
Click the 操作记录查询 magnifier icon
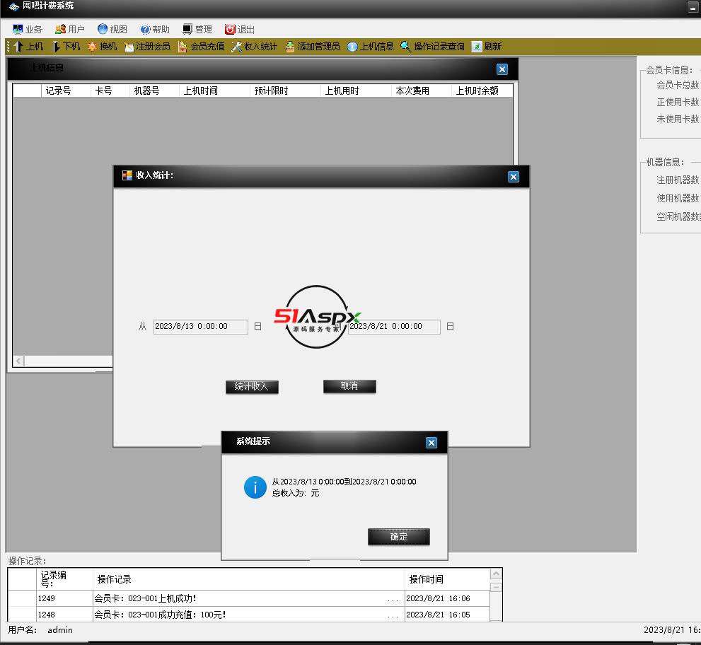pyautogui.click(x=405, y=46)
